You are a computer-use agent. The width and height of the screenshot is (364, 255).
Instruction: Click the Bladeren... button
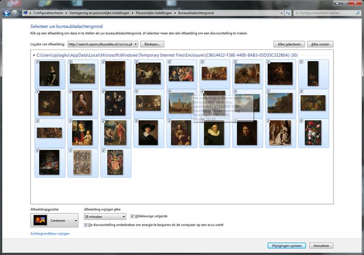tap(152, 44)
